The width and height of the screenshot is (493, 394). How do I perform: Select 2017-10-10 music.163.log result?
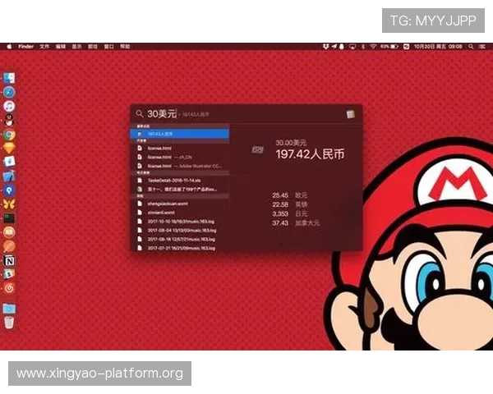179,221
